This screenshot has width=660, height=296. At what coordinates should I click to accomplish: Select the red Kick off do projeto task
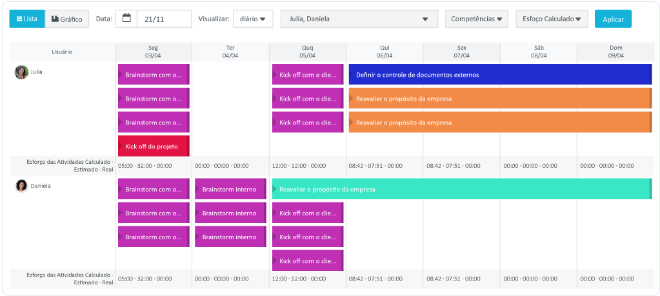click(153, 146)
